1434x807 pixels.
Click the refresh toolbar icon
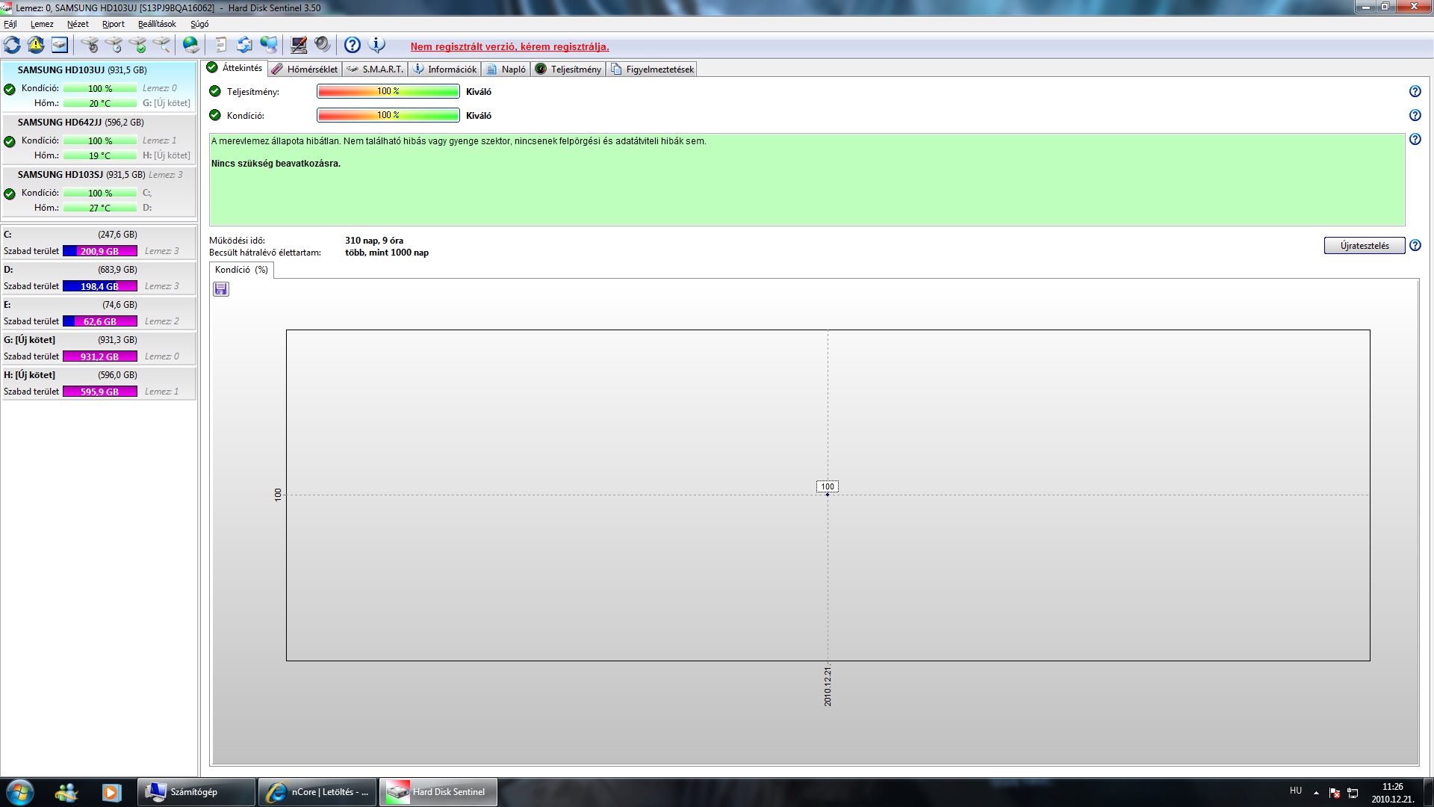tap(13, 46)
